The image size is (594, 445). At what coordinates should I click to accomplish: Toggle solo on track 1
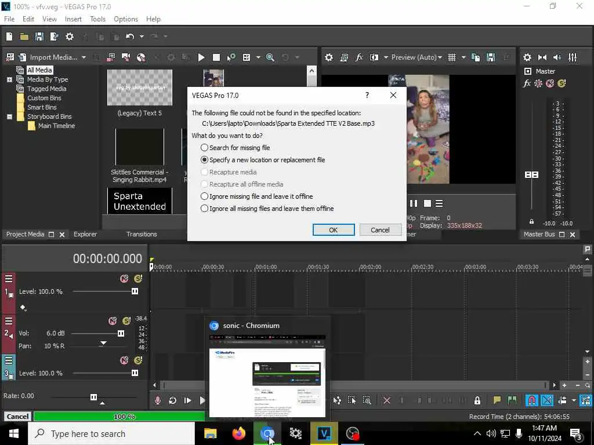tap(138, 279)
